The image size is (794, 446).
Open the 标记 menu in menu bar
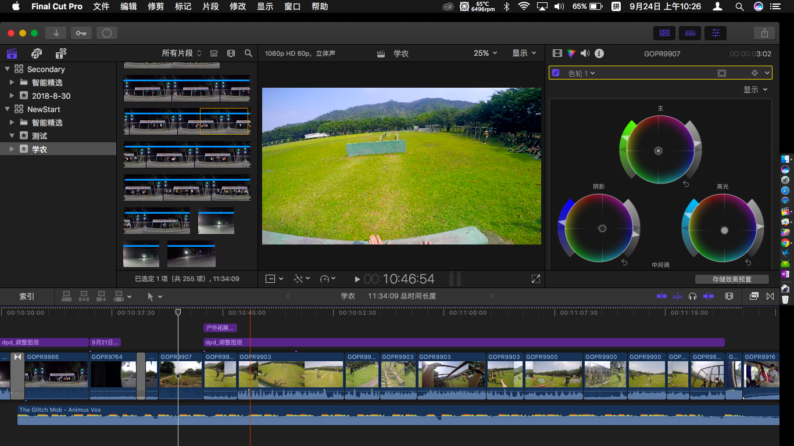[x=183, y=6]
